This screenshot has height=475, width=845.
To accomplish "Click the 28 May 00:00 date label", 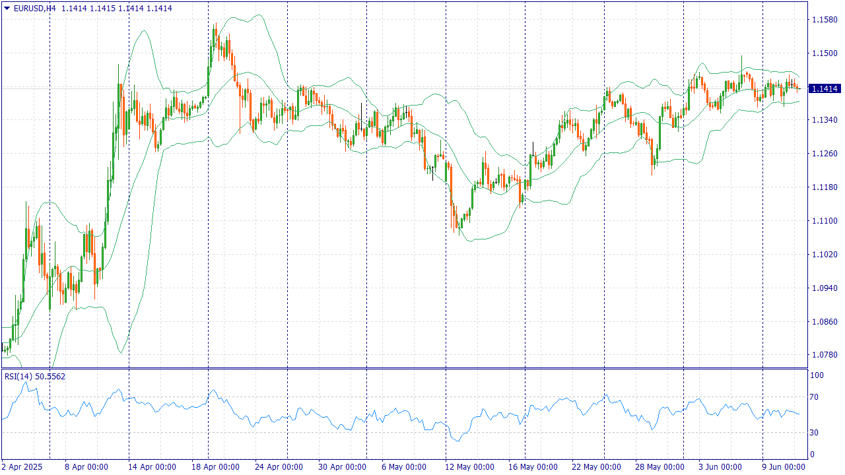I will click(x=659, y=467).
